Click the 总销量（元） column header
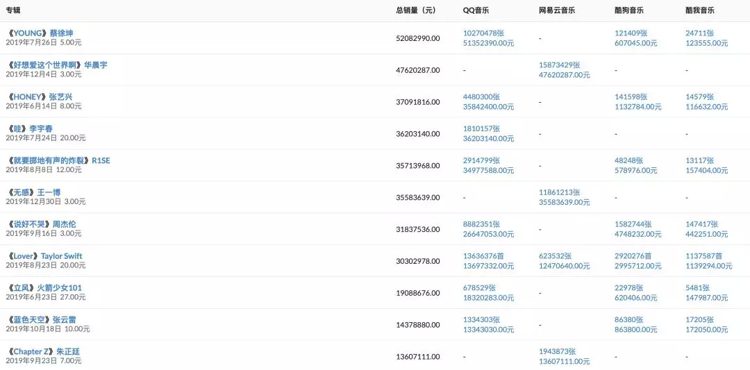This screenshot has width=750, height=370. (416, 10)
